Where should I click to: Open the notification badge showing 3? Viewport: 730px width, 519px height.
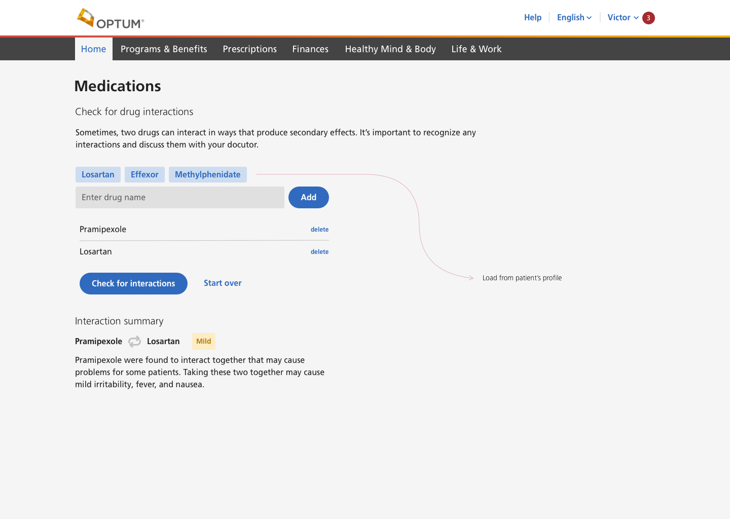648,18
